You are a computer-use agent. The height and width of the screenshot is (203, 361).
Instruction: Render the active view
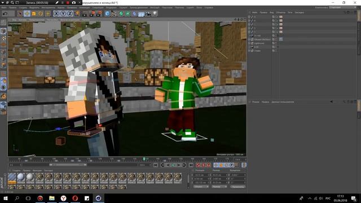[85, 14]
